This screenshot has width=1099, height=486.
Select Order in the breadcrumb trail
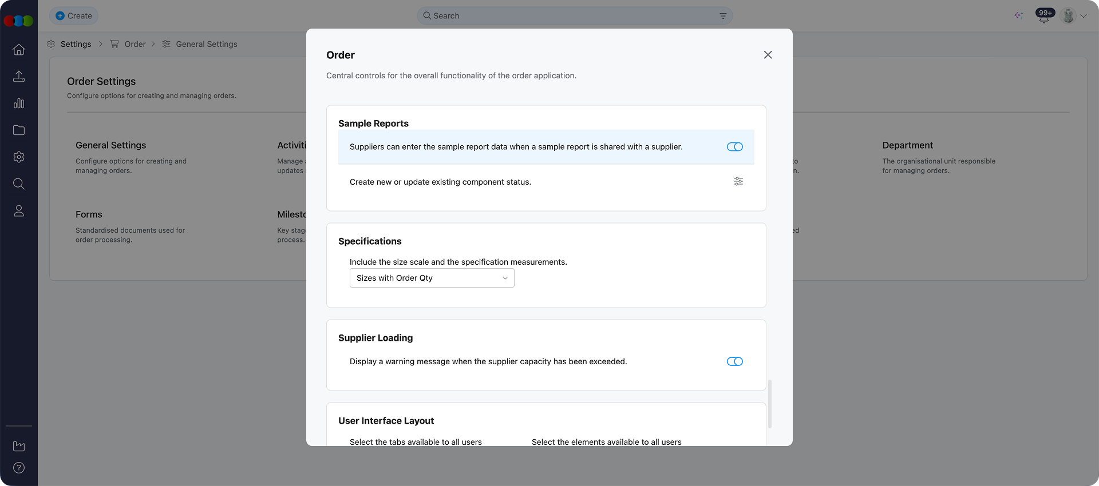pyautogui.click(x=135, y=44)
